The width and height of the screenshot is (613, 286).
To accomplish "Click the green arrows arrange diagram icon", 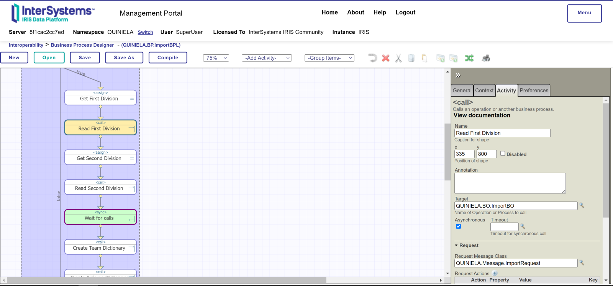I will [469, 58].
